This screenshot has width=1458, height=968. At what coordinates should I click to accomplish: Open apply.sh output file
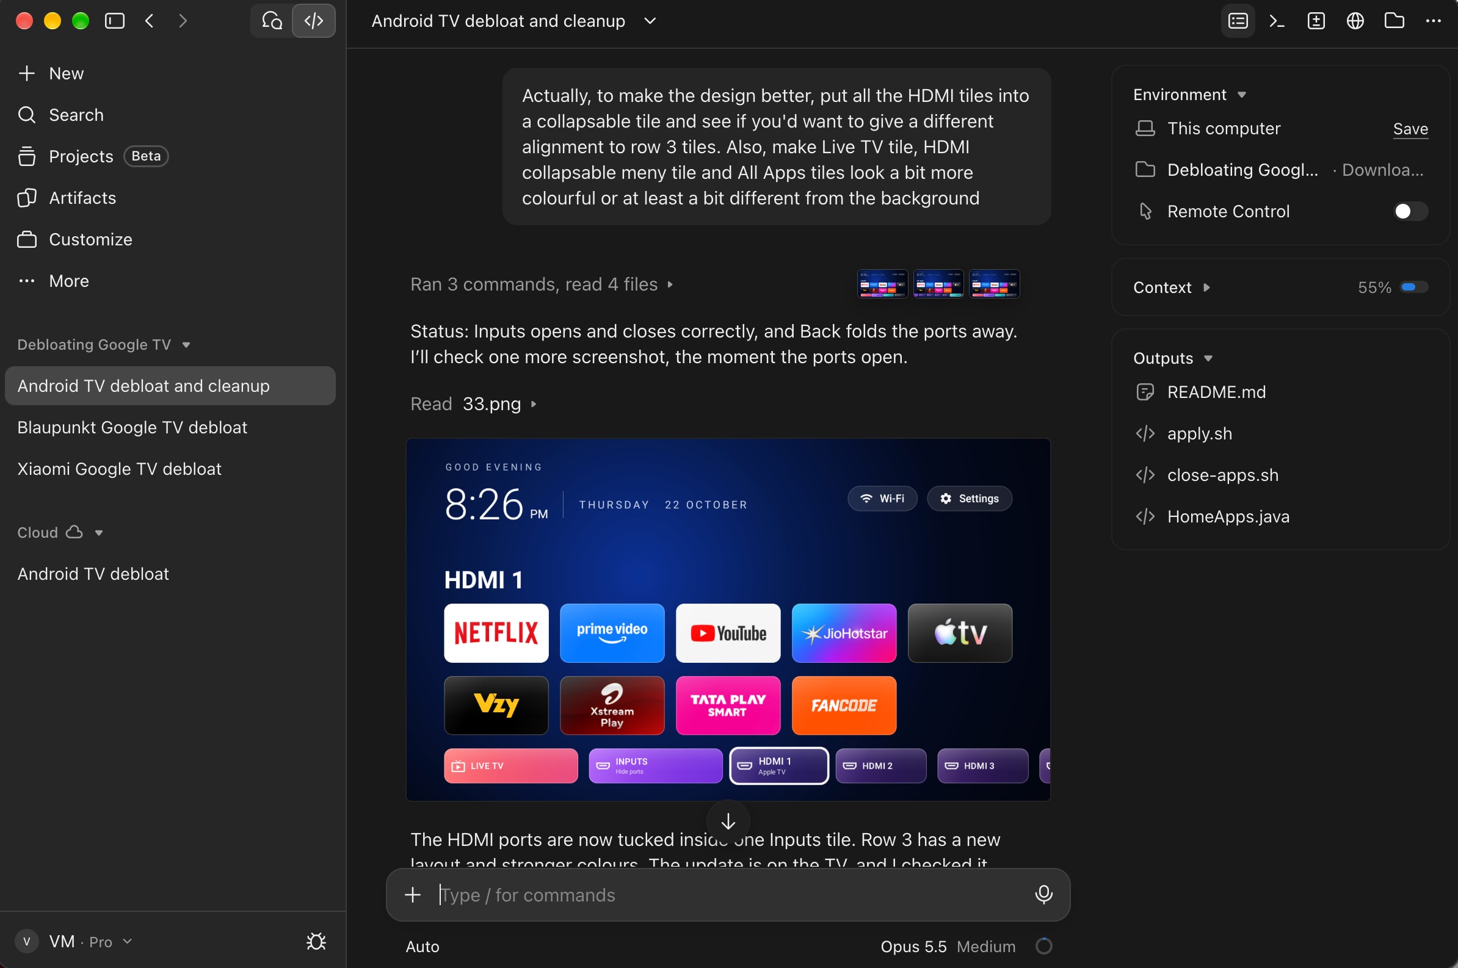tap(1280, 433)
